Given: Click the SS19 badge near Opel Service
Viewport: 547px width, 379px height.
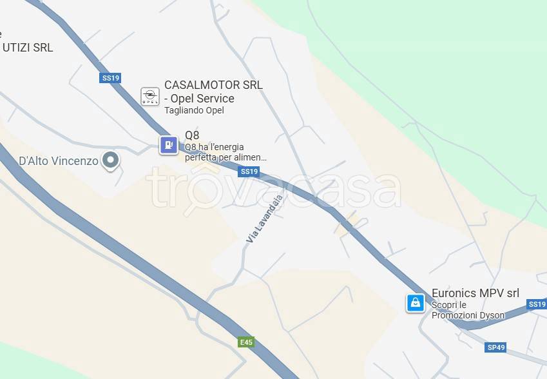Looking at the screenshot, I should pyautogui.click(x=110, y=78).
